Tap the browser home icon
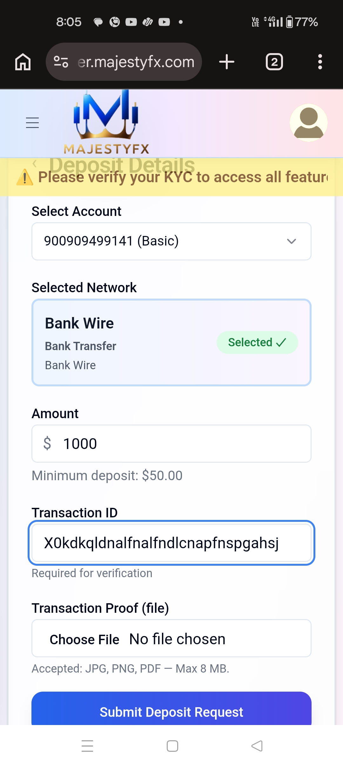This screenshot has height=767, width=343. coord(23,62)
